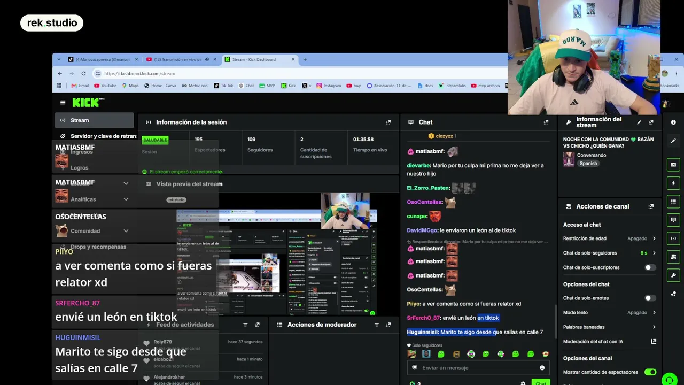Expand the Comunidad sidebar section

point(126,231)
